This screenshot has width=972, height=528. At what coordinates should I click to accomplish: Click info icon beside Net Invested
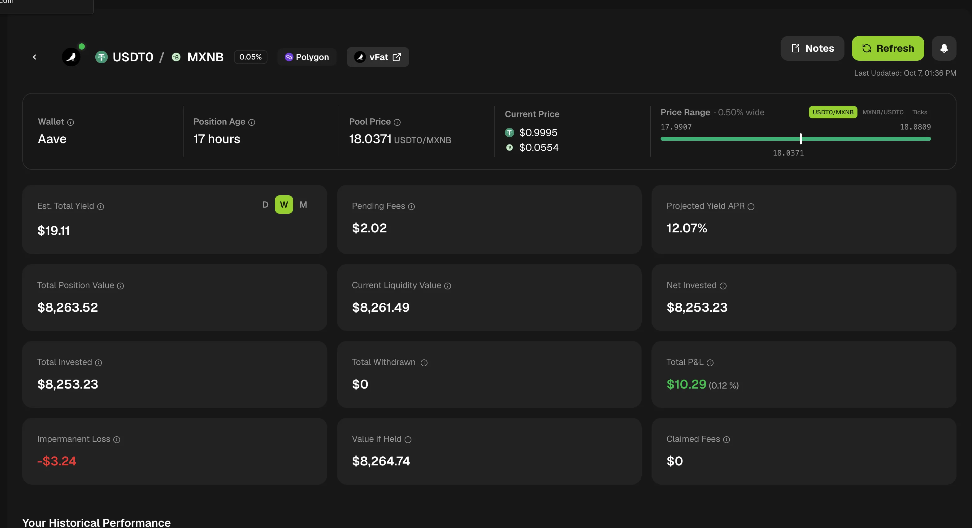tap(723, 286)
